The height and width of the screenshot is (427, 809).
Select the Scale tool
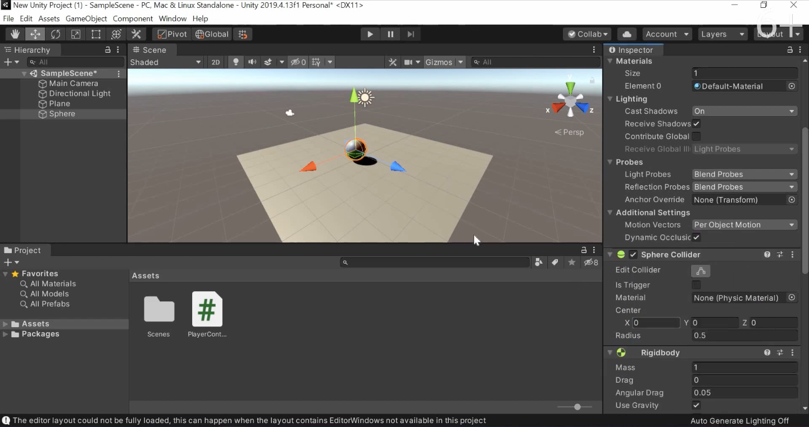click(x=76, y=34)
